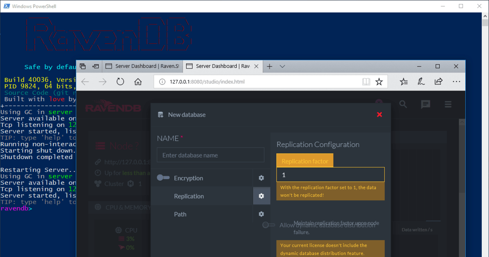Screen dimensions: 489x257
Task: Show tab previews chevron
Action: [x=282, y=66]
